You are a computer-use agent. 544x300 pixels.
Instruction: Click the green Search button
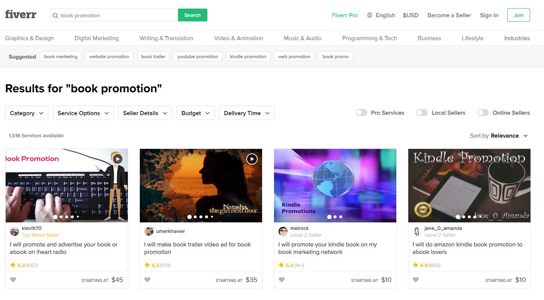[x=193, y=15]
